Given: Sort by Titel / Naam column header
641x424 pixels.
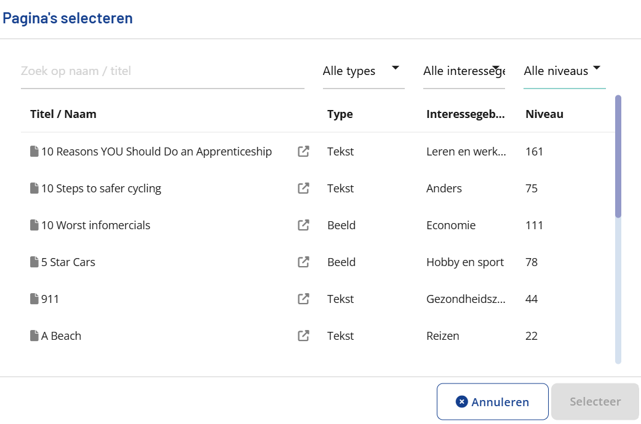Looking at the screenshot, I should (63, 114).
